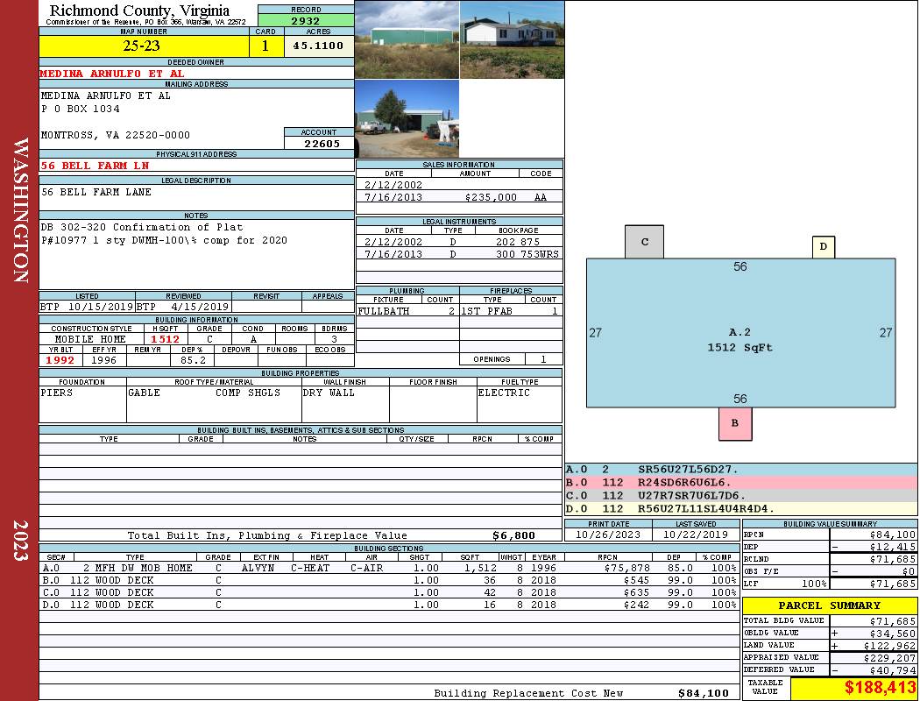Click the green record number 2932 field
Image resolution: width=920 pixels, height=701 pixels.
click(306, 19)
